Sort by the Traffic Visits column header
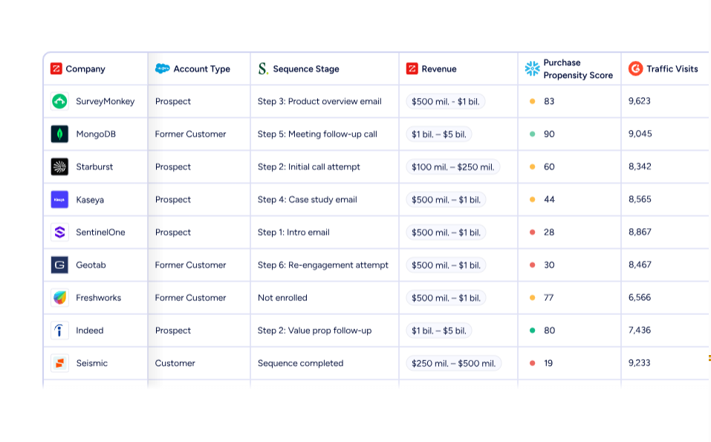The image size is (711, 442). 672,68
